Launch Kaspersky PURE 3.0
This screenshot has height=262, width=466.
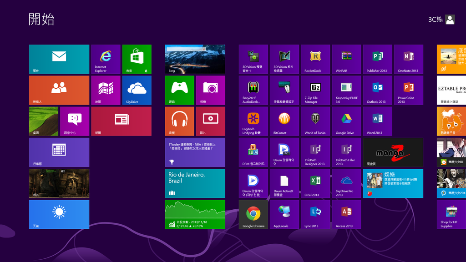346,91
